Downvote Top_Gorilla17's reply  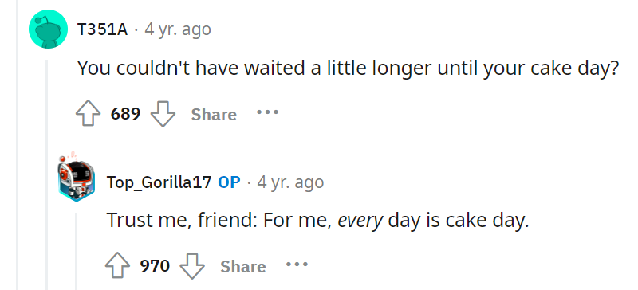[192, 266]
